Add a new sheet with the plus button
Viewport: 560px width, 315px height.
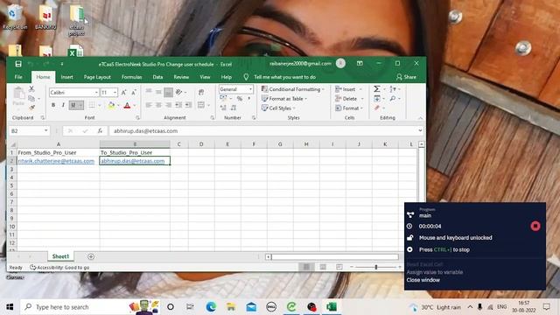pos(91,256)
